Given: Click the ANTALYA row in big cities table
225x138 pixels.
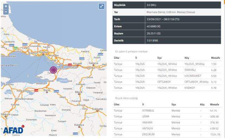Looking at the screenshot, I should pos(167,129).
